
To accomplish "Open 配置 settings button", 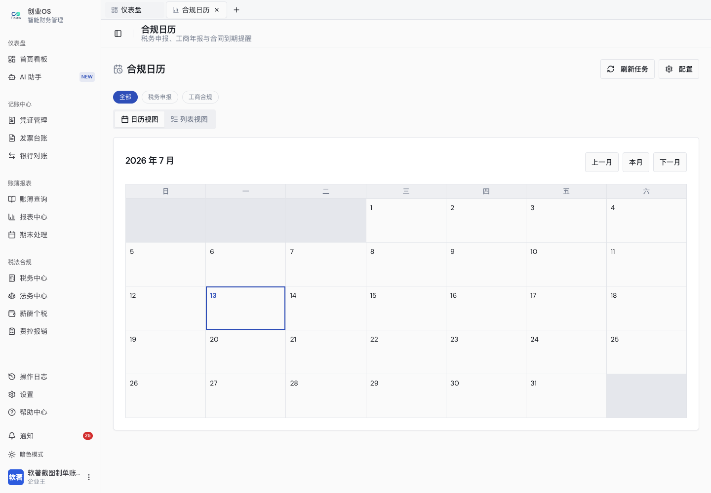I will coord(679,69).
